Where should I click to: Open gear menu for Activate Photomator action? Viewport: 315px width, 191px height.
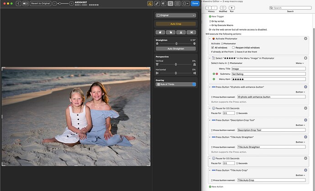pyautogui.click(x=305, y=39)
